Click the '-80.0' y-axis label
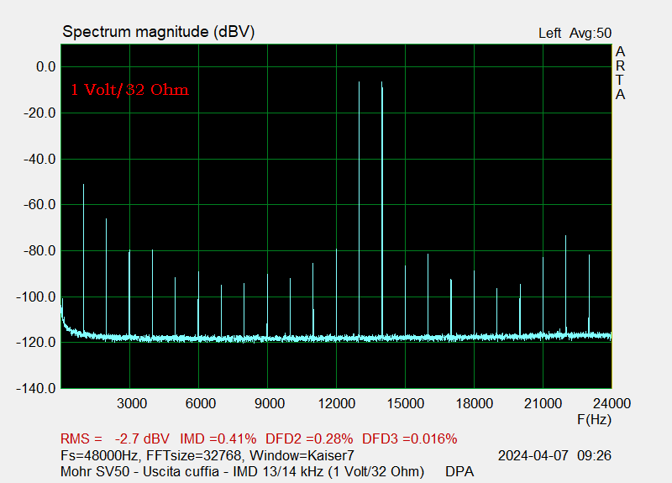The height and width of the screenshot is (483, 672). (39, 250)
